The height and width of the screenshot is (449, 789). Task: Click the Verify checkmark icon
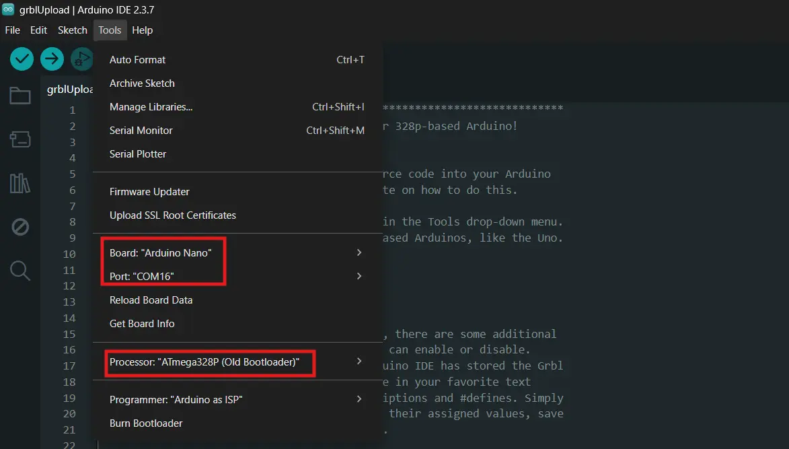[21, 59]
